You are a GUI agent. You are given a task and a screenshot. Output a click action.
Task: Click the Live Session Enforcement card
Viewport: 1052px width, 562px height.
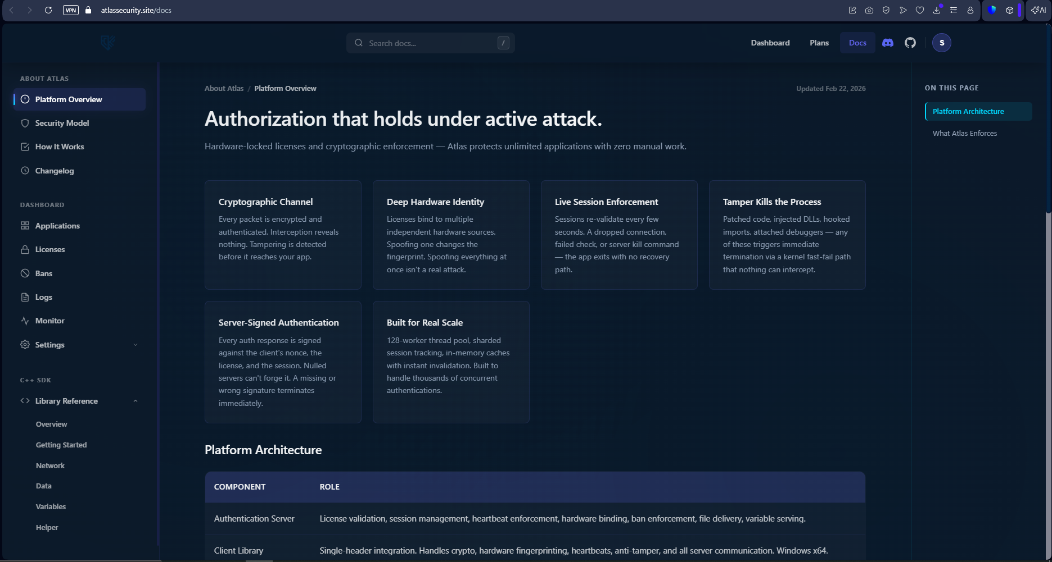click(619, 235)
